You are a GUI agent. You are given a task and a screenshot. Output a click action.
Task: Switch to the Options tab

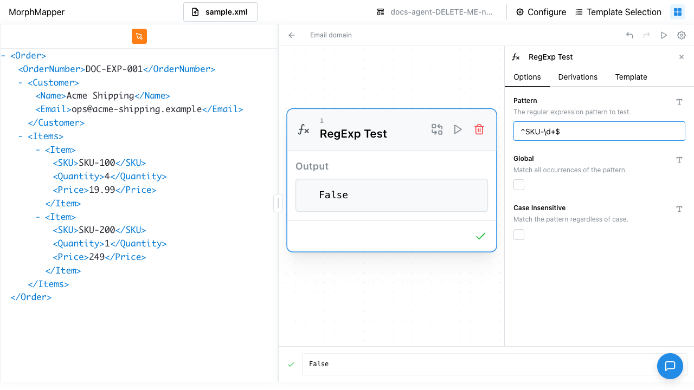[527, 77]
